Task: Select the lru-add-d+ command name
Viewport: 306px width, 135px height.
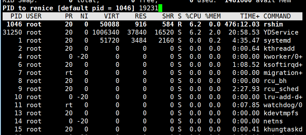Action: click(283, 97)
